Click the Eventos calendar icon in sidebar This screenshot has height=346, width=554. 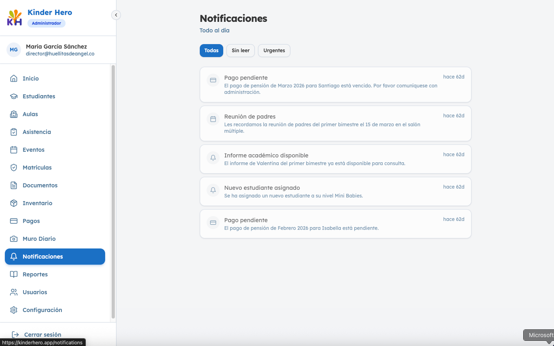14,150
